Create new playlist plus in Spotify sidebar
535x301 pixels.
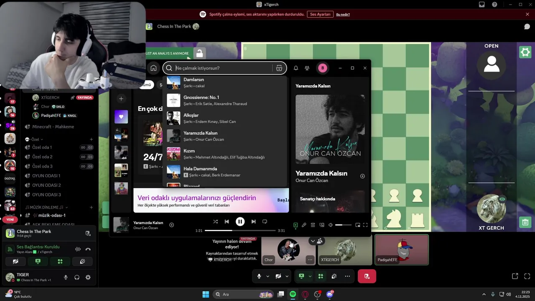[121, 99]
